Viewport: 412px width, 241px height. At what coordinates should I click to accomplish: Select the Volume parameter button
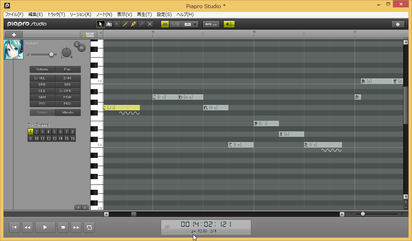tap(42, 69)
